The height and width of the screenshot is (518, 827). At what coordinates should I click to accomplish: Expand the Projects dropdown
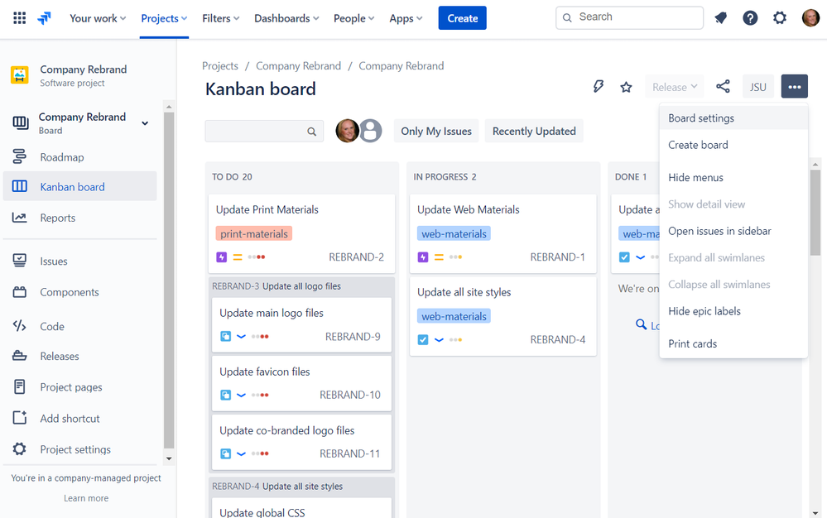[164, 18]
